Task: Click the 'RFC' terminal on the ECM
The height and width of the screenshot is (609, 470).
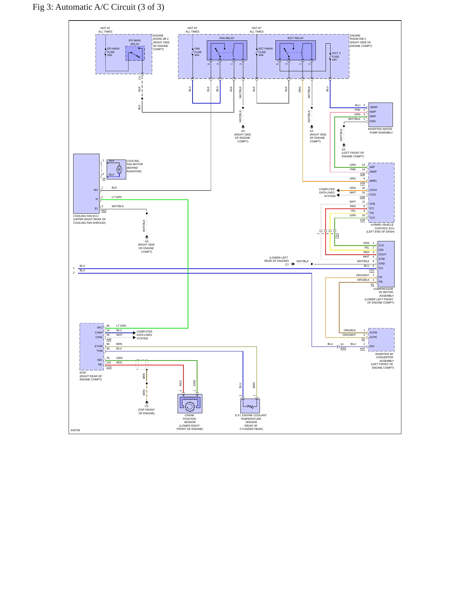Action: click(x=100, y=328)
